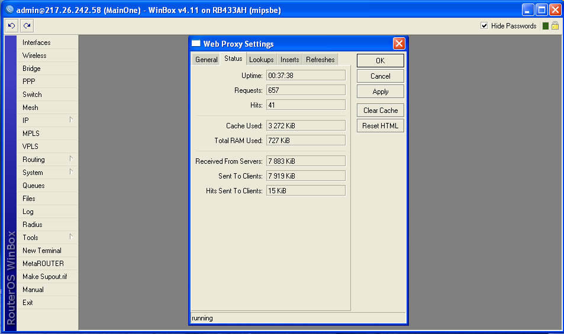Open the Lookups tab
The image size is (564, 334).
(262, 60)
